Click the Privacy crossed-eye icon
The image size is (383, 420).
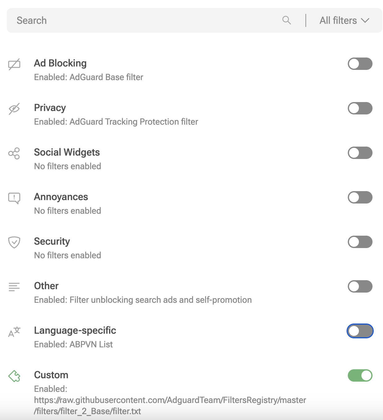pos(14,109)
